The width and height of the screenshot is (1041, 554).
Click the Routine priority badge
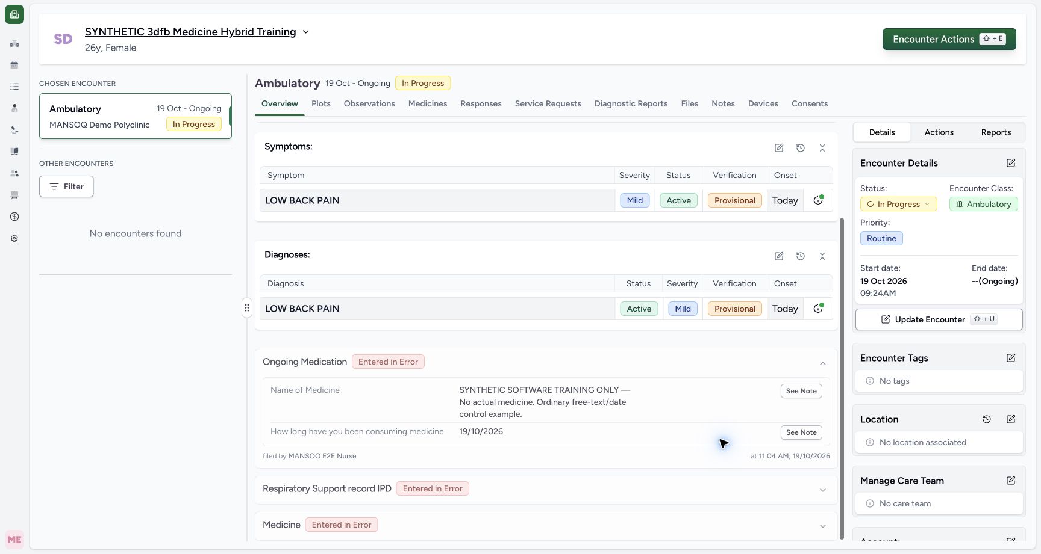click(x=881, y=238)
